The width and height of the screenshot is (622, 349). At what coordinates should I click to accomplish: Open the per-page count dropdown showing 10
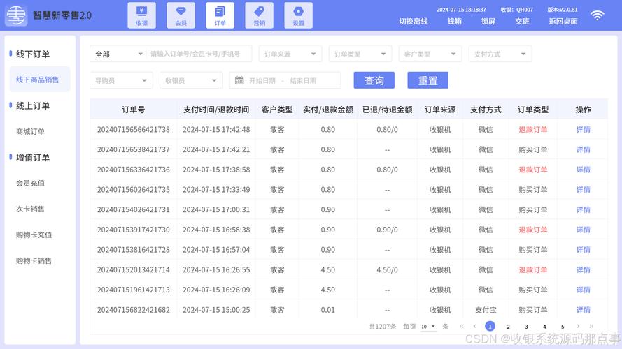tap(428, 326)
